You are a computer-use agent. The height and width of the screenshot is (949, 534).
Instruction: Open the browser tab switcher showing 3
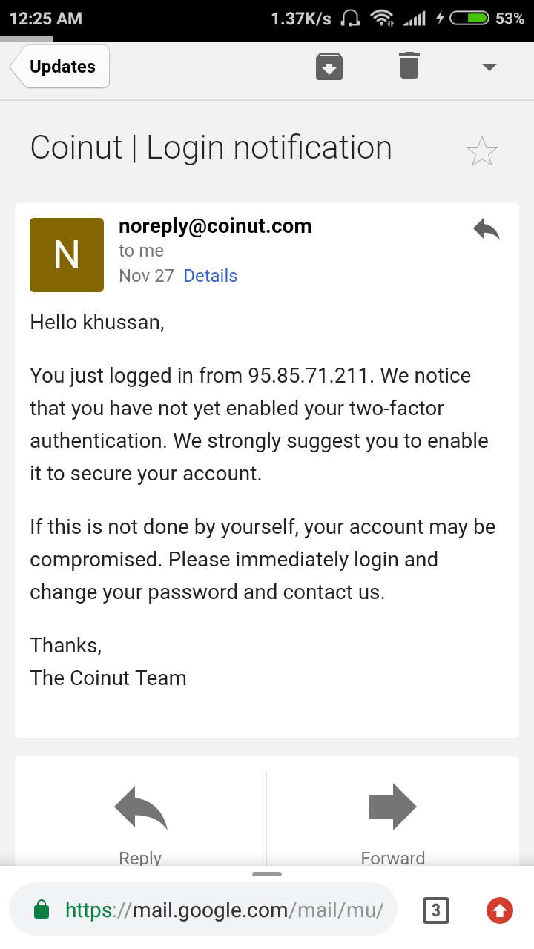pyautogui.click(x=436, y=910)
